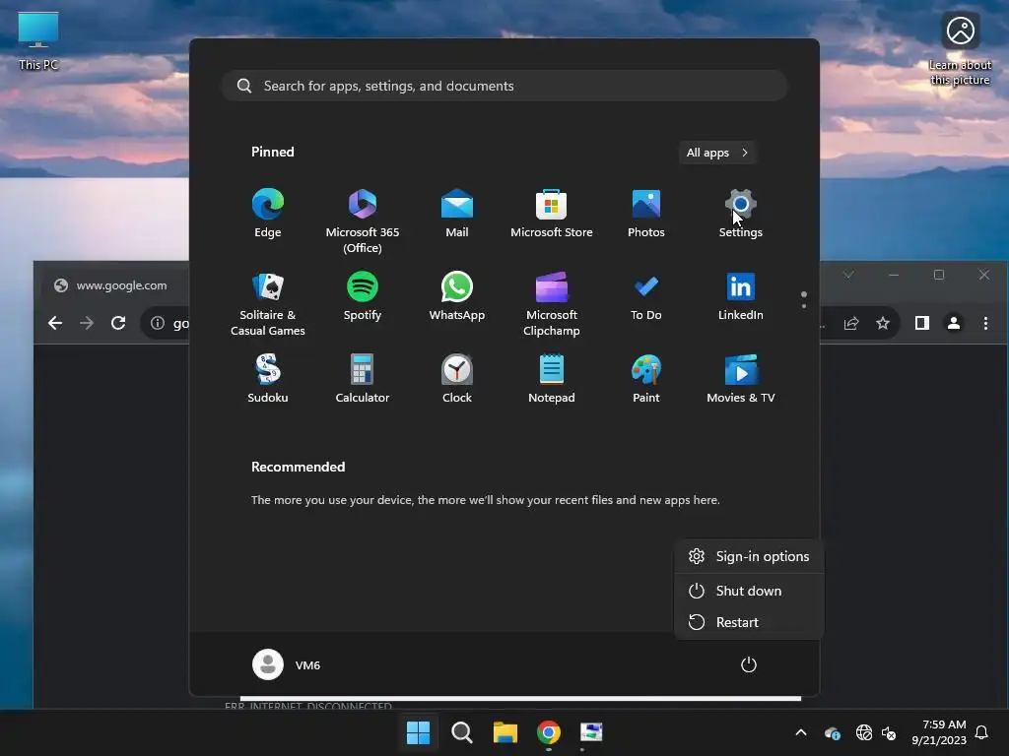Image resolution: width=1009 pixels, height=756 pixels.
Task: Open the VM6 user account menu
Action: pyautogui.click(x=287, y=664)
